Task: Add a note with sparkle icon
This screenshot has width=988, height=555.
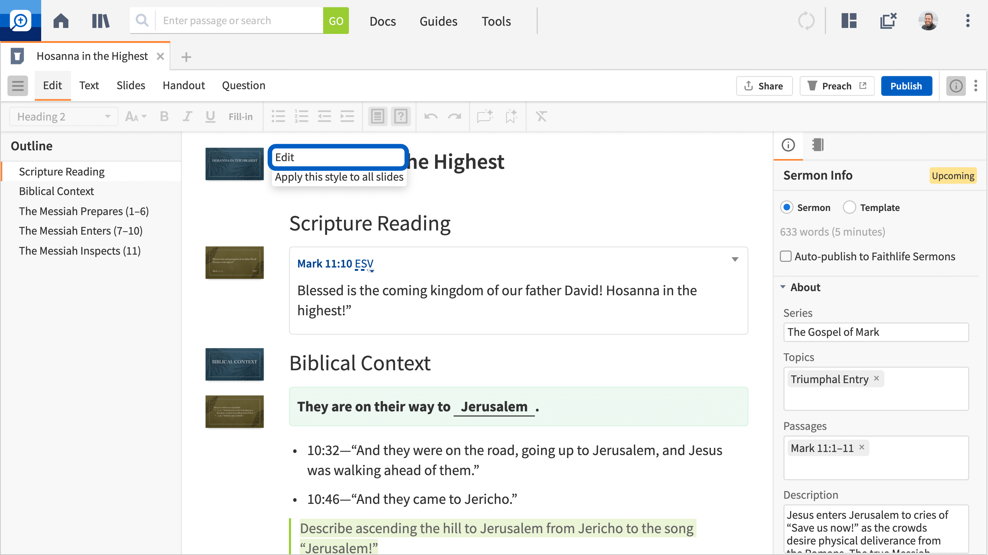Action: coord(485,116)
